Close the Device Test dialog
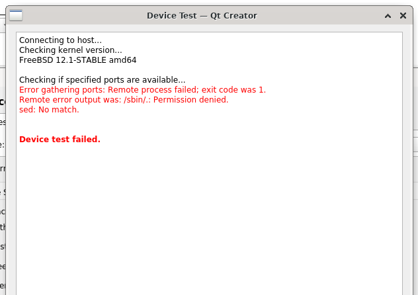 [x=403, y=16]
